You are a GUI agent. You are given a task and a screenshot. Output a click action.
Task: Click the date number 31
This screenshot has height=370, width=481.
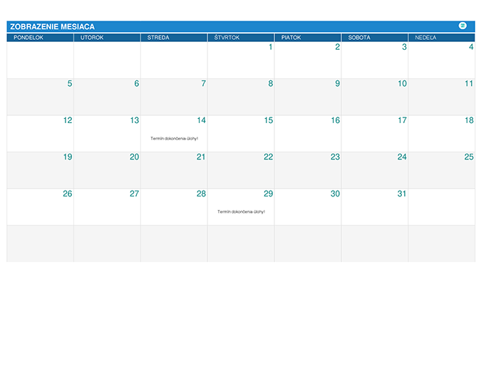click(402, 194)
